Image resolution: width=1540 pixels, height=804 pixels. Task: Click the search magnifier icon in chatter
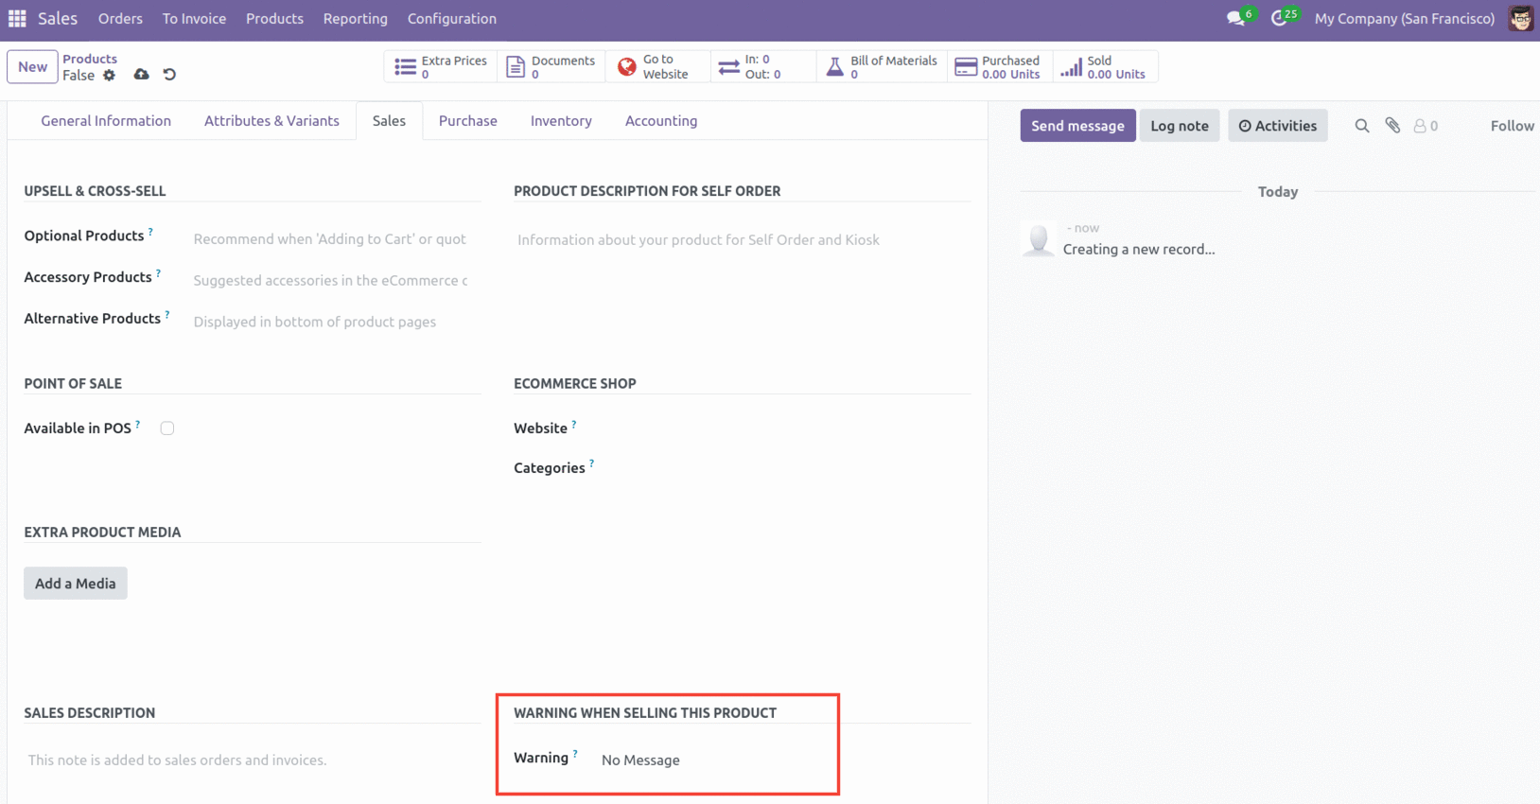coord(1361,126)
